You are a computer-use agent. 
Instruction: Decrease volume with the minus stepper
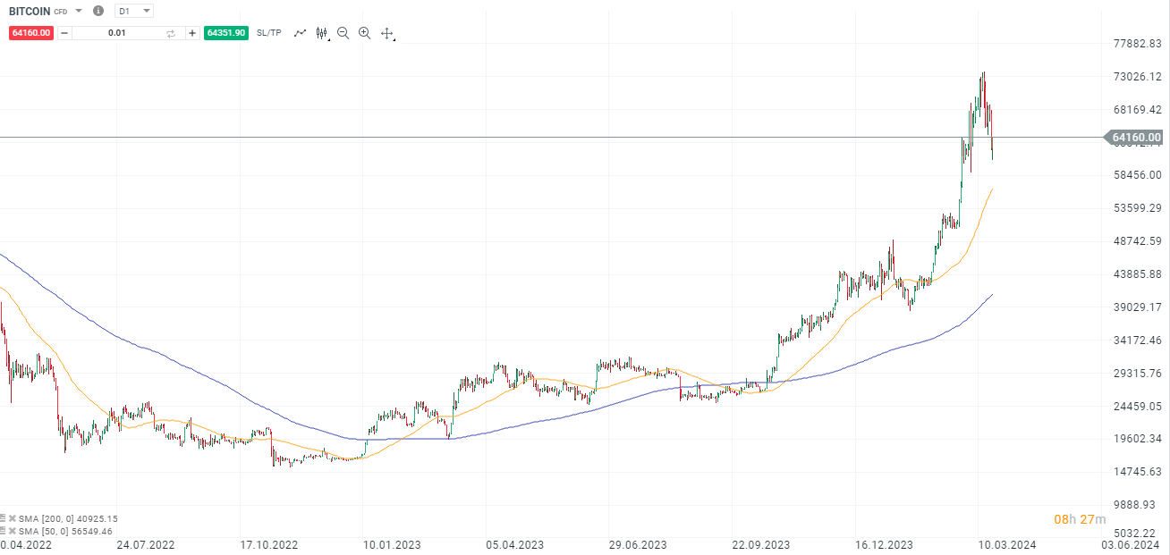point(63,32)
